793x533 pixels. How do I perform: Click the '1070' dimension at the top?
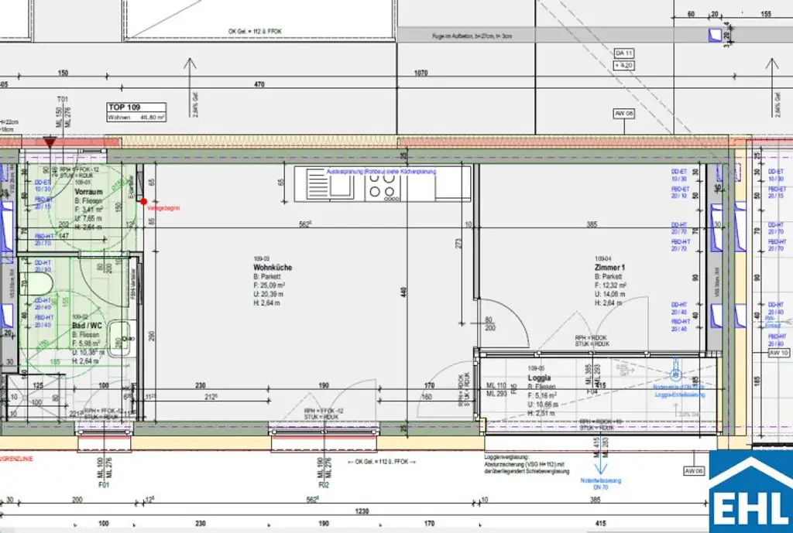click(421, 73)
